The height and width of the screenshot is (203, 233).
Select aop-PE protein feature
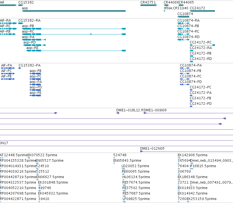[35, 95]
